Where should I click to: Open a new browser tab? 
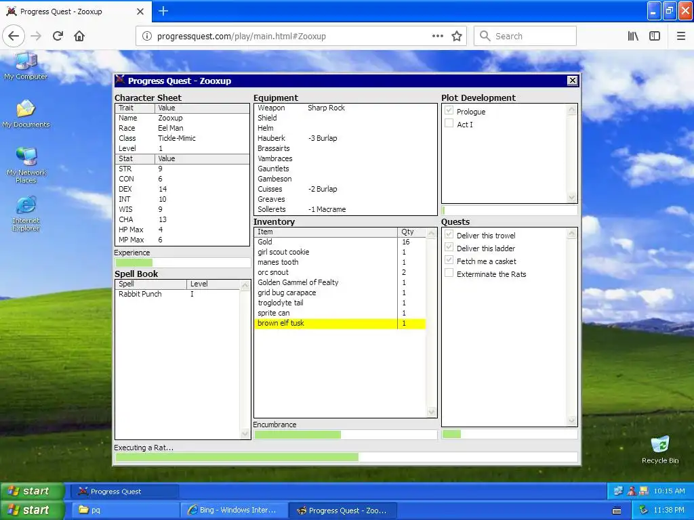(x=163, y=11)
